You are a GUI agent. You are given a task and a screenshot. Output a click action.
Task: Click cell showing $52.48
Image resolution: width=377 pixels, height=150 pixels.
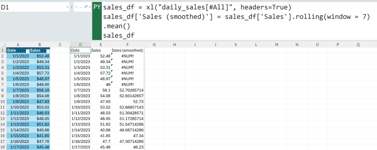point(40,56)
